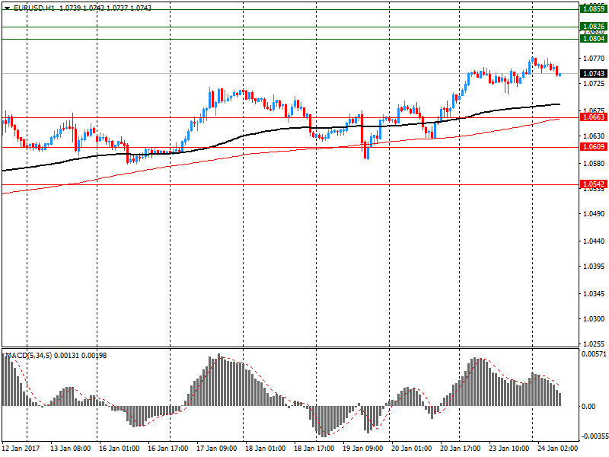This screenshot has width=609, height=457.
Task: Click the 23 Jan 10:00 time label
Action: tap(509, 448)
